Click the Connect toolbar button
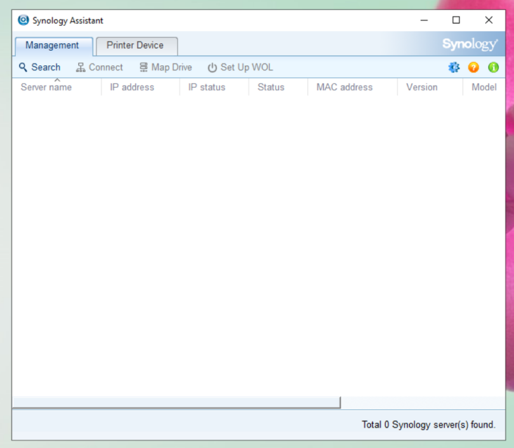Viewport: 514px width, 448px height. coord(100,67)
